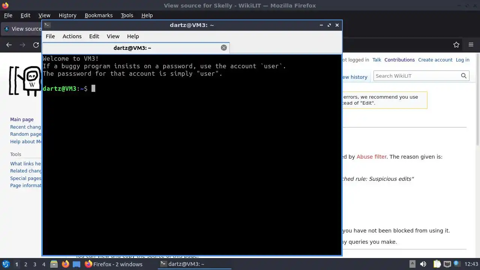This screenshot has height=270, width=480.
Task: Click the WikiLIT logo image
Action: click(x=25, y=81)
